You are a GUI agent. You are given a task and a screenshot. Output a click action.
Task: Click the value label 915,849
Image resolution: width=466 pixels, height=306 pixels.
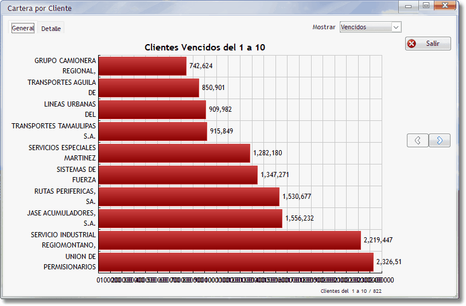[x=222, y=131]
